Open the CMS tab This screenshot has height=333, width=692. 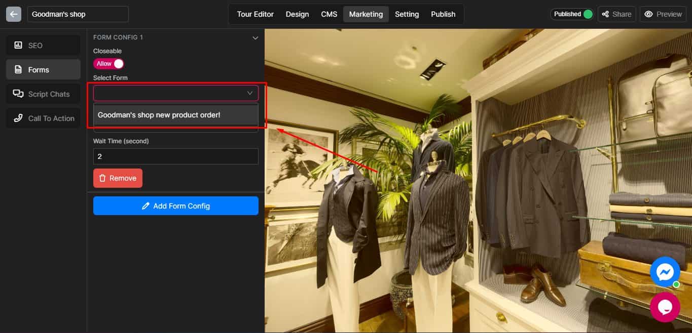329,14
